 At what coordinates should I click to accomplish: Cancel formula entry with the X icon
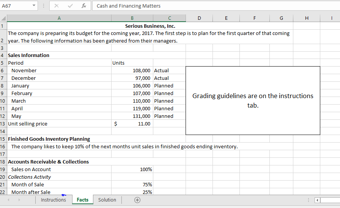click(57, 6)
